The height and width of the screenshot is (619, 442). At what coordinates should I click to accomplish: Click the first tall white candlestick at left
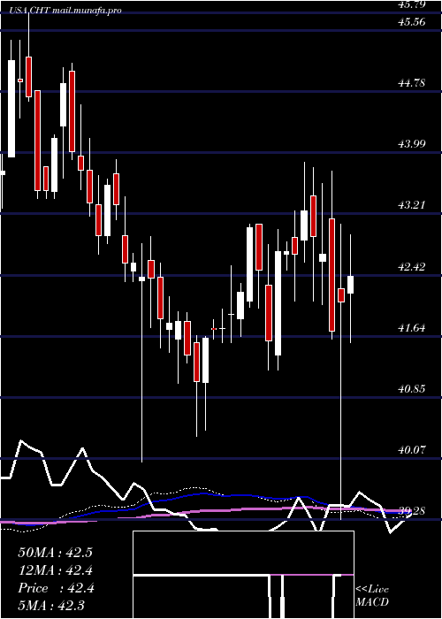click(11, 109)
